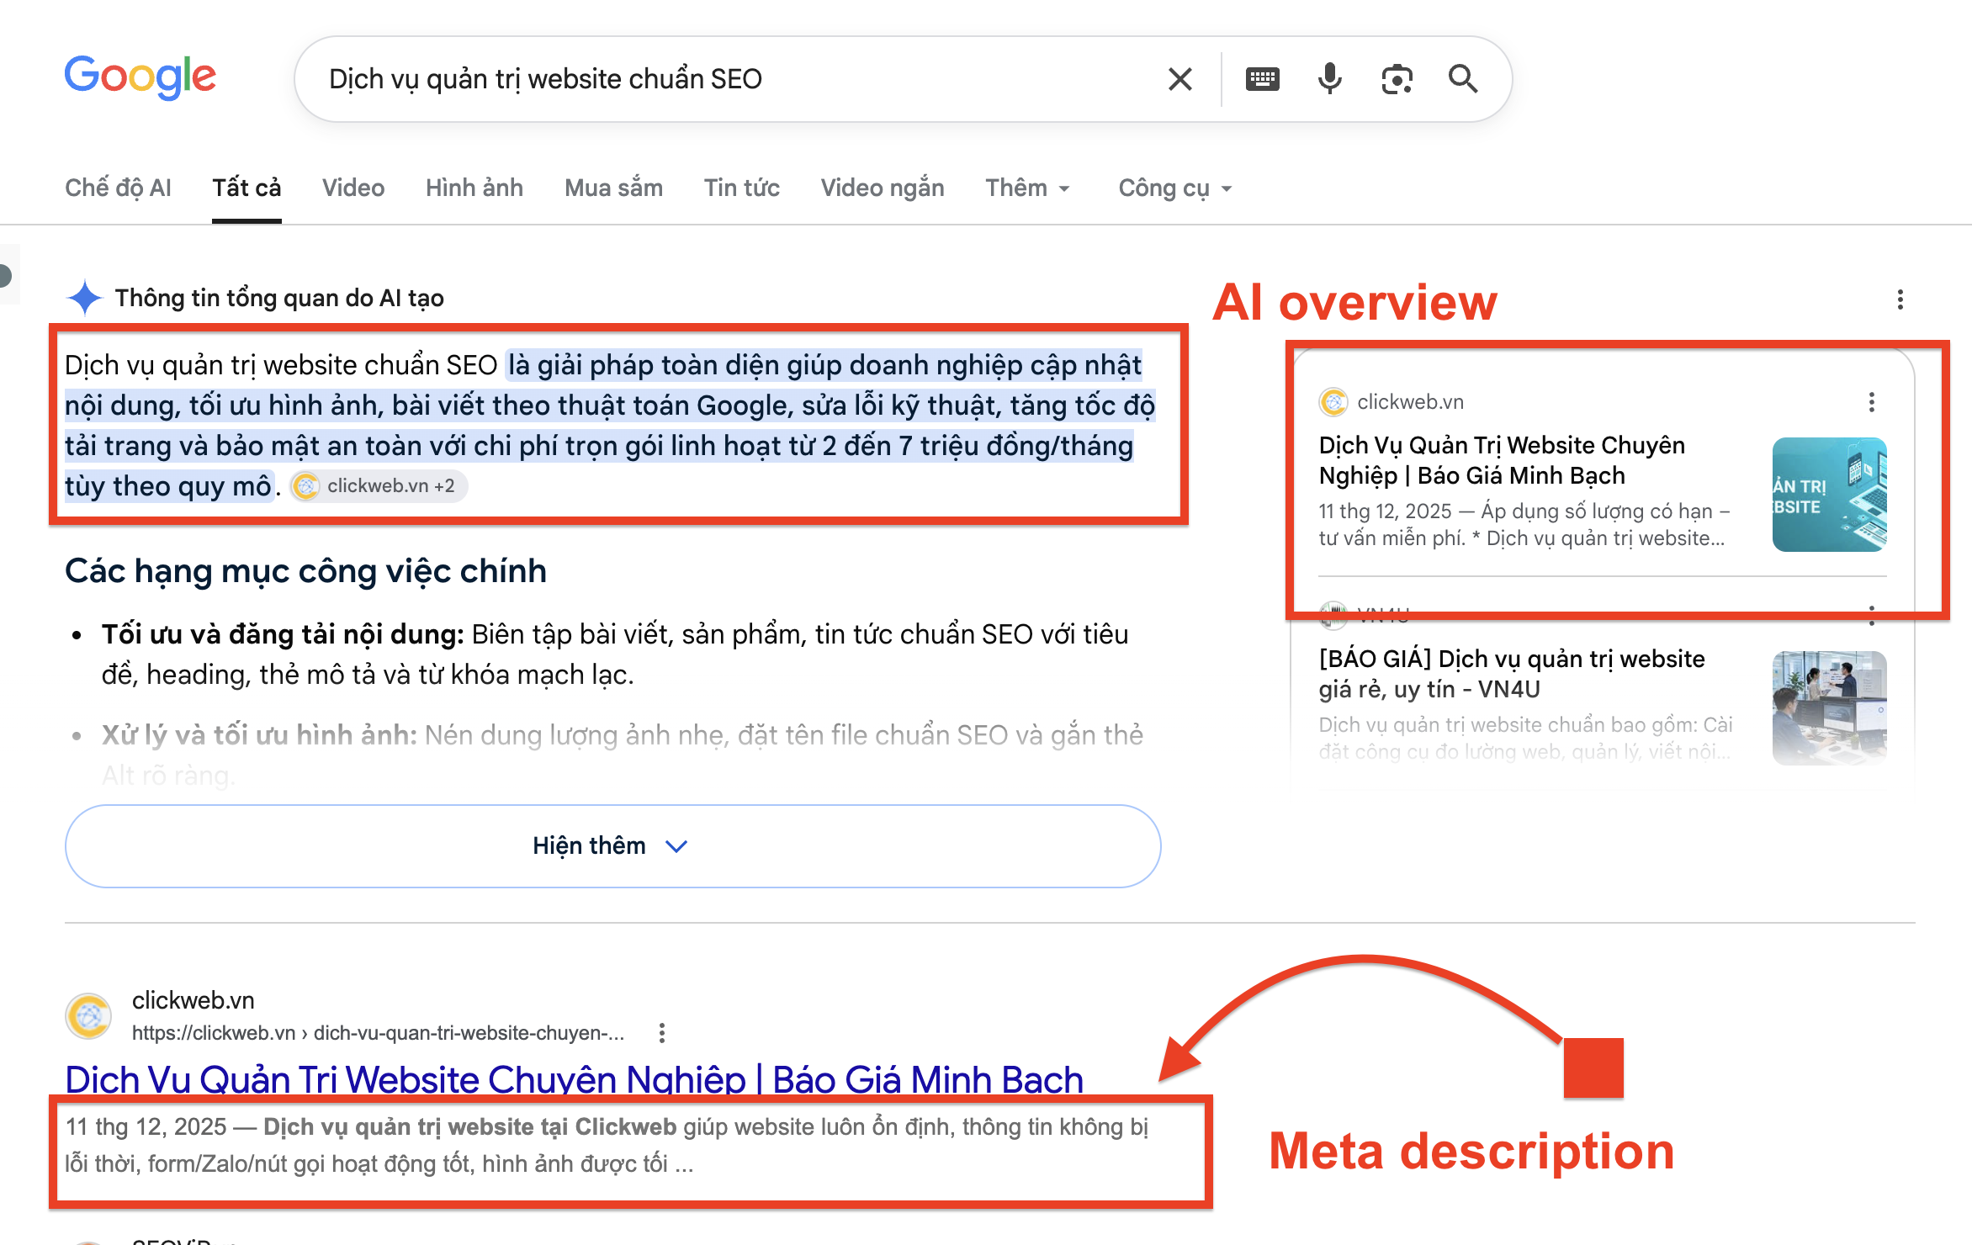The width and height of the screenshot is (1972, 1245).
Task: Click the clickweb.vn favicon in organic result
Action: (x=88, y=1016)
